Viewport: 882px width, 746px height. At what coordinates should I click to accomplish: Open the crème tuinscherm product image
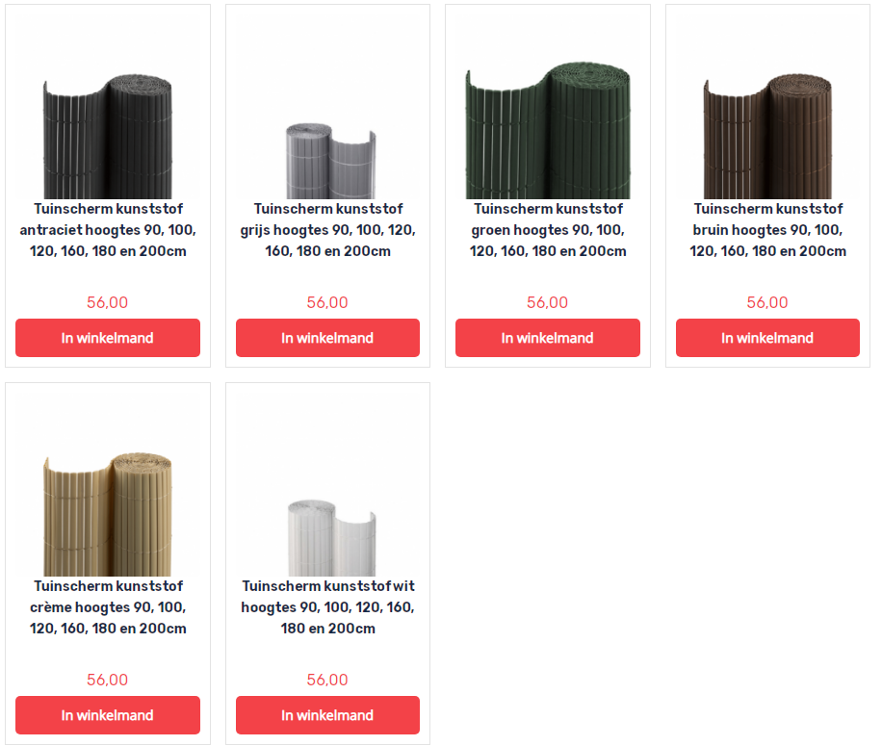108,484
